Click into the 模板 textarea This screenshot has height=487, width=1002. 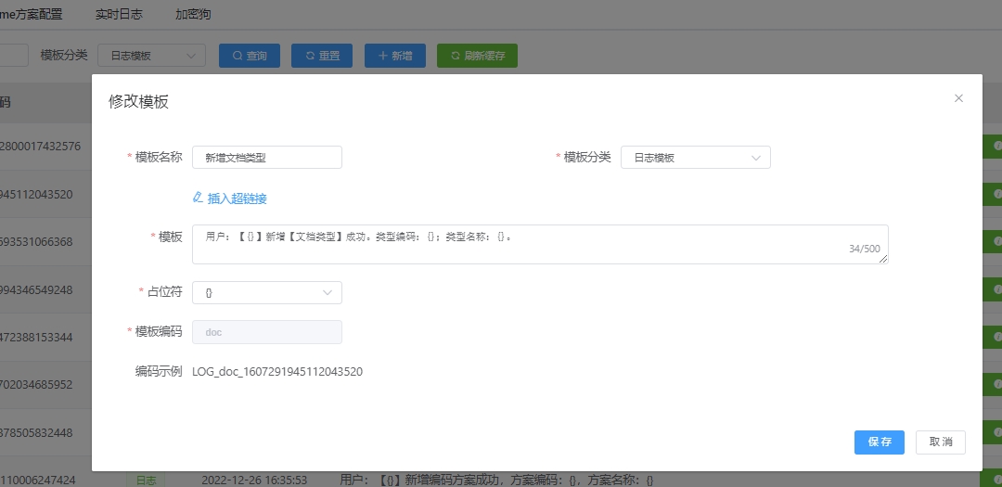pyautogui.click(x=540, y=244)
